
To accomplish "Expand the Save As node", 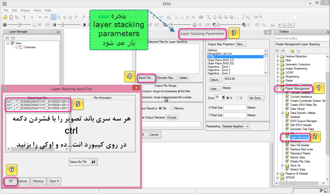I will click(x=282, y=165).
